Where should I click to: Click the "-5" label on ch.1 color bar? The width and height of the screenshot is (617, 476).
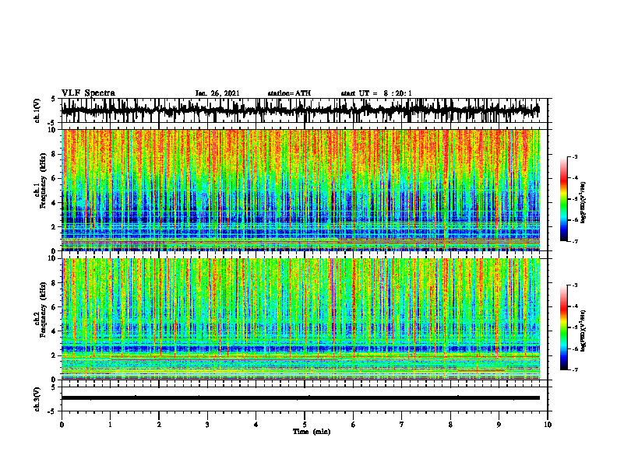(575, 199)
